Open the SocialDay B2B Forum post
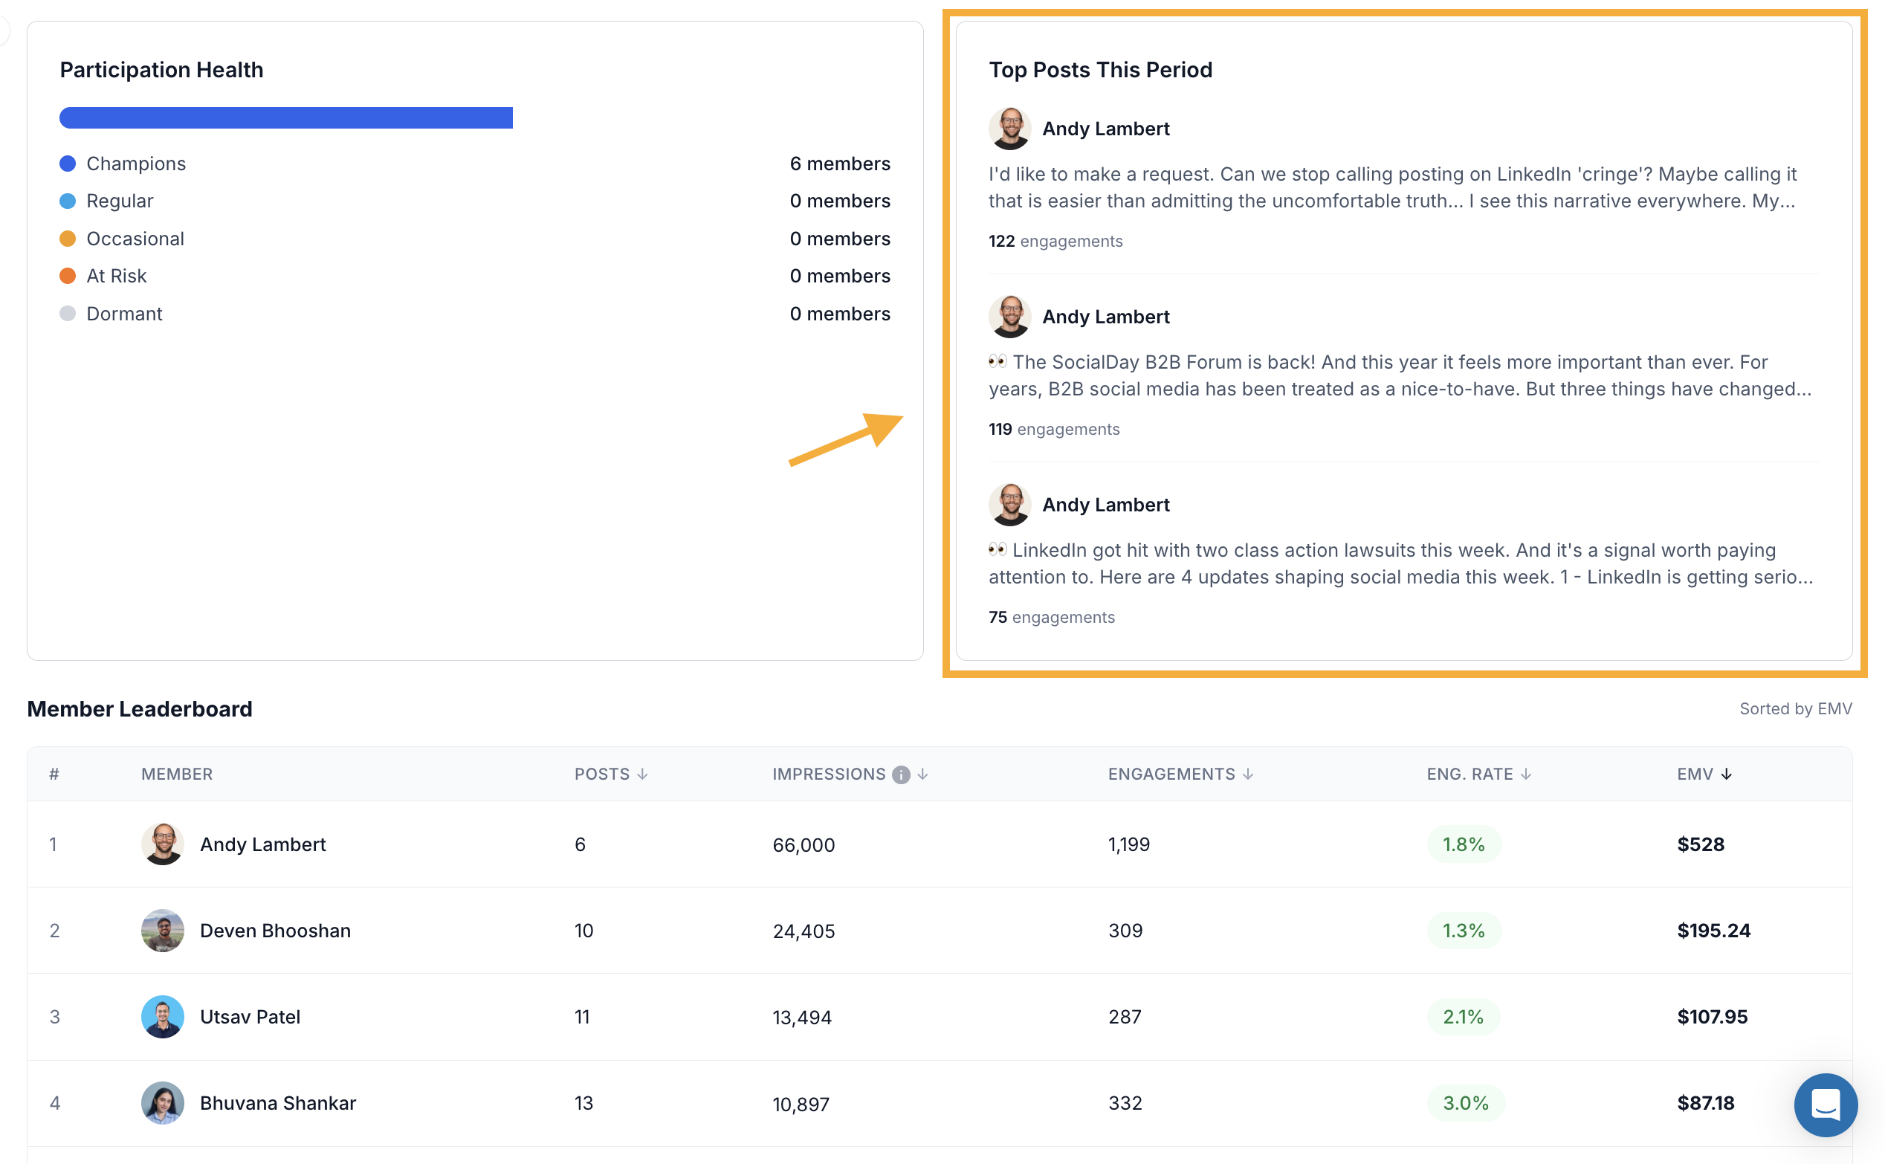Image resolution: width=1885 pixels, height=1164 pixels. (x=1400, y=375)
